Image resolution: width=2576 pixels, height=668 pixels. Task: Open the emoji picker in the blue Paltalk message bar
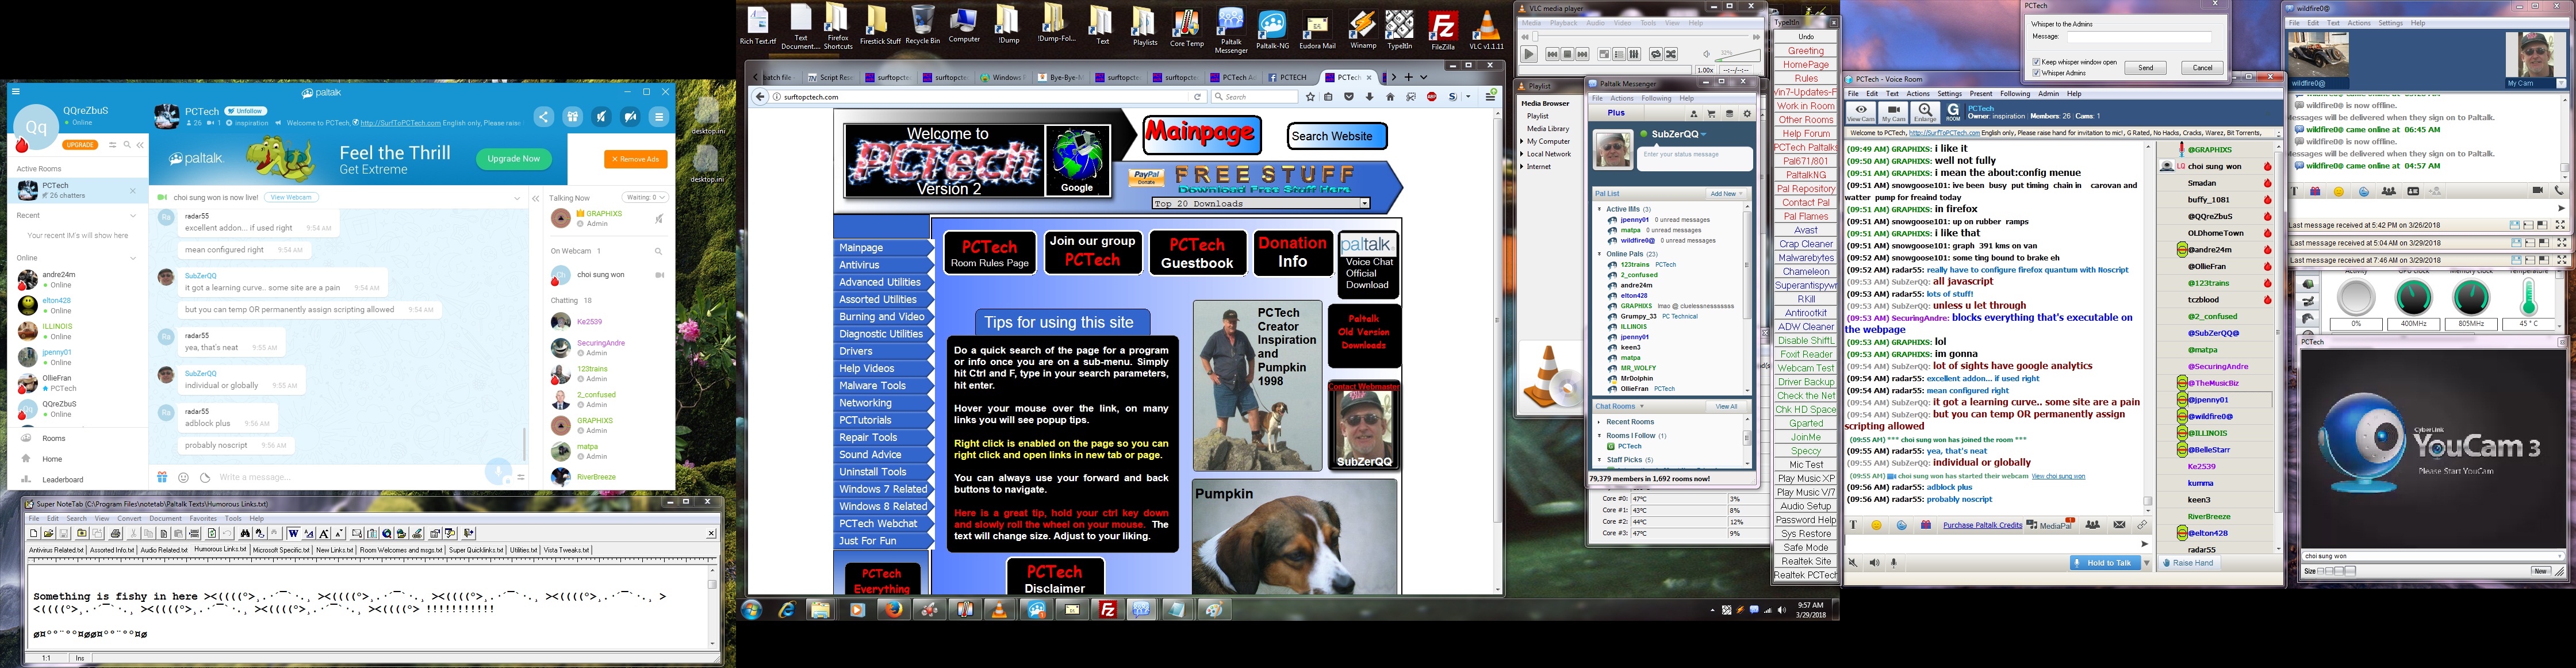point(183,478)
